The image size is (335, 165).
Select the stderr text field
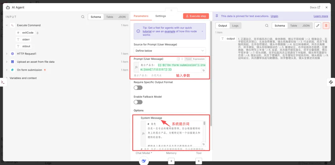[x=24, y=39]
